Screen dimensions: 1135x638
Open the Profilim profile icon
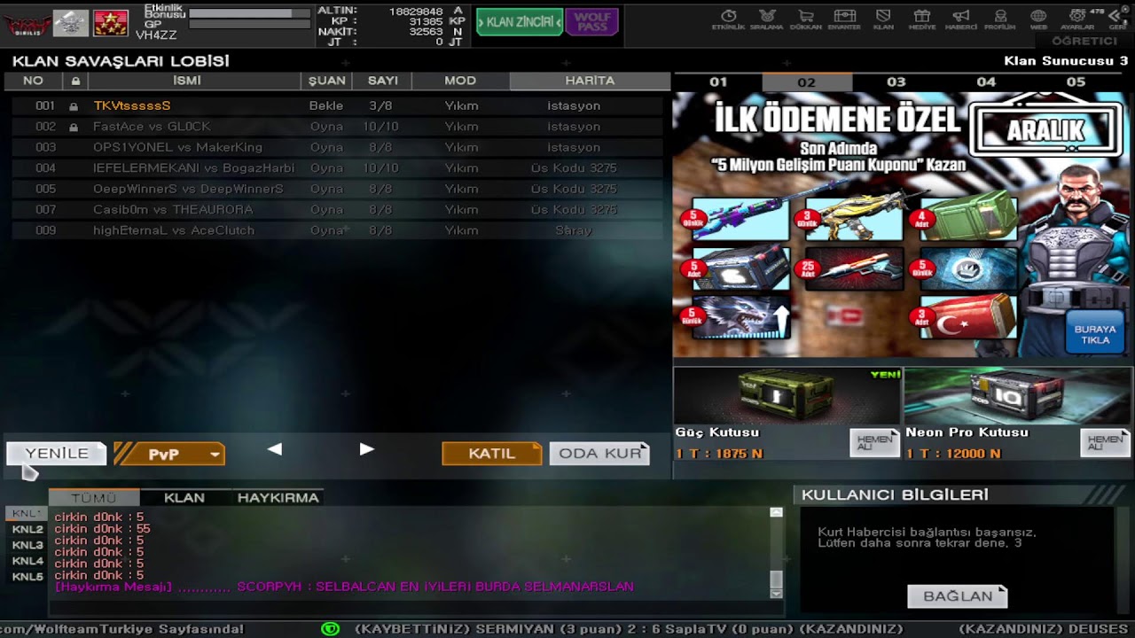[1000, 17]
